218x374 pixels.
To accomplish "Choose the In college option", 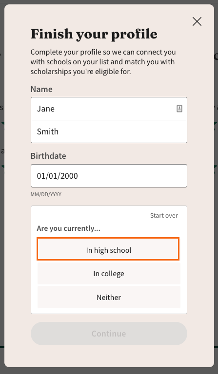I will [109, 273].
